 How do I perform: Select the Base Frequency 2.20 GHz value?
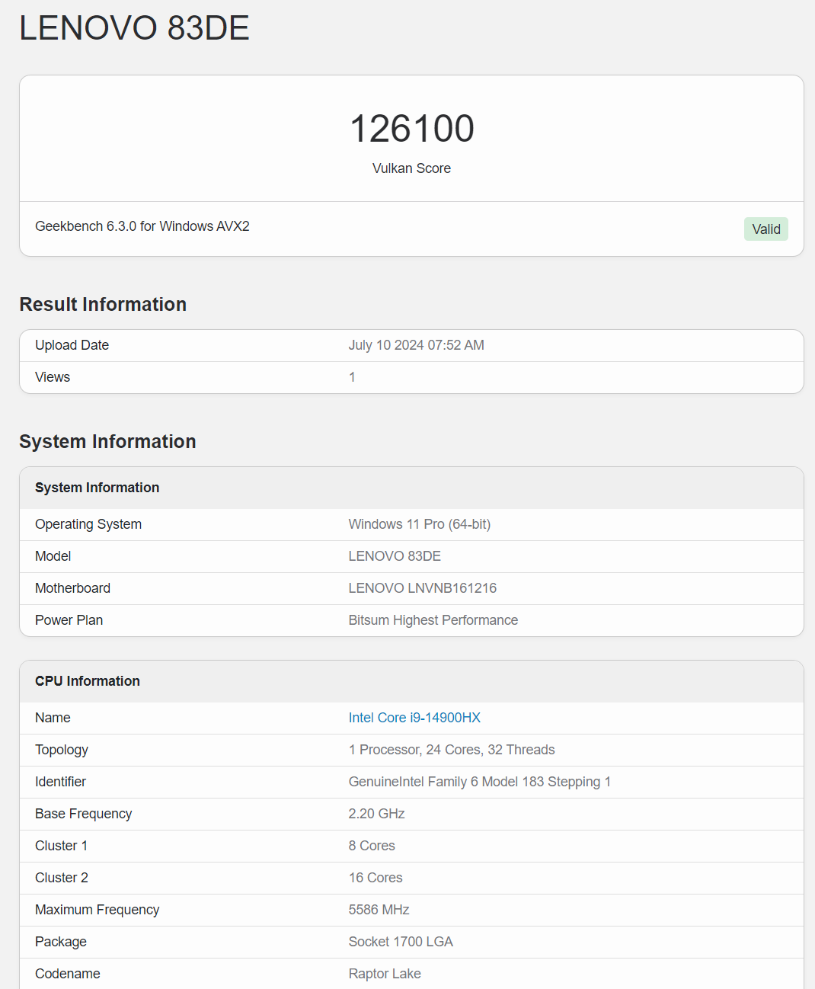coord(377,814)
